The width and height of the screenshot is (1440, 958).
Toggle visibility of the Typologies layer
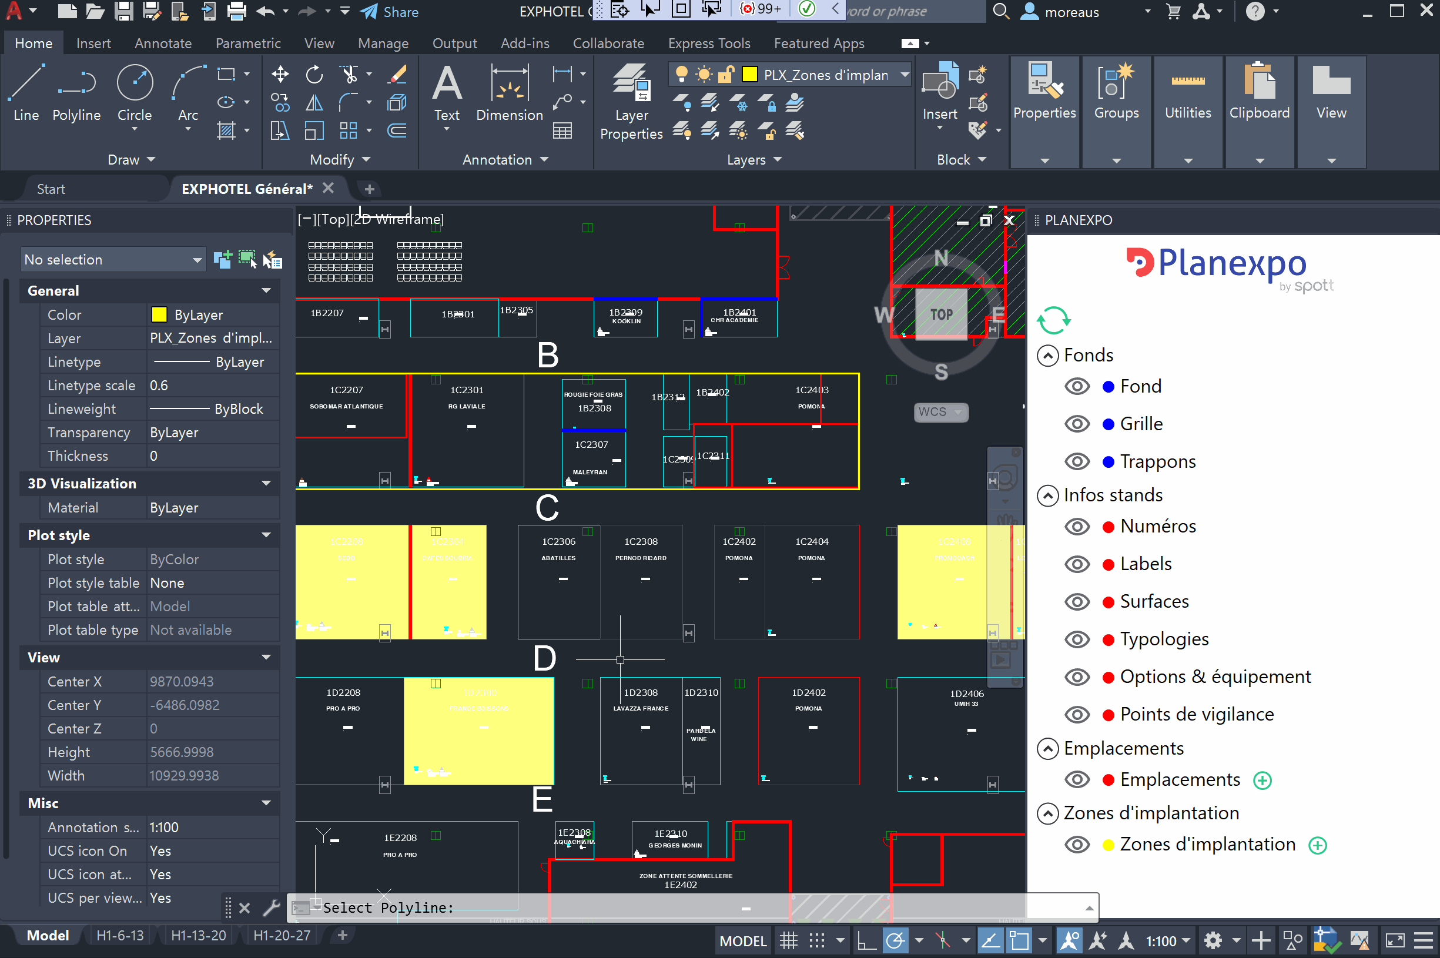point(1077,639)
